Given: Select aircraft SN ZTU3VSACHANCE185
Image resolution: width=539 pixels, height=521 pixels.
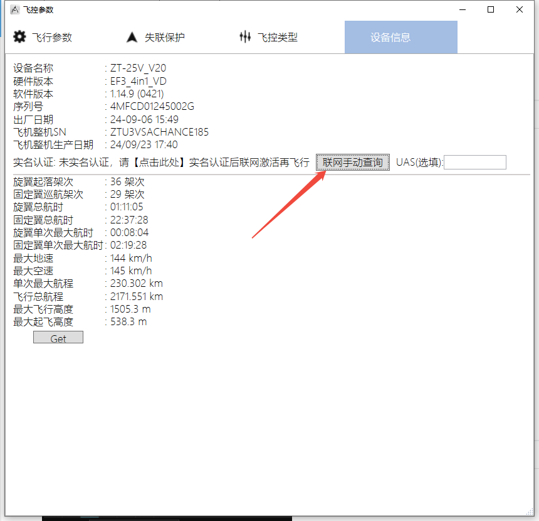Looking at the screenshot, I should 159,132.
